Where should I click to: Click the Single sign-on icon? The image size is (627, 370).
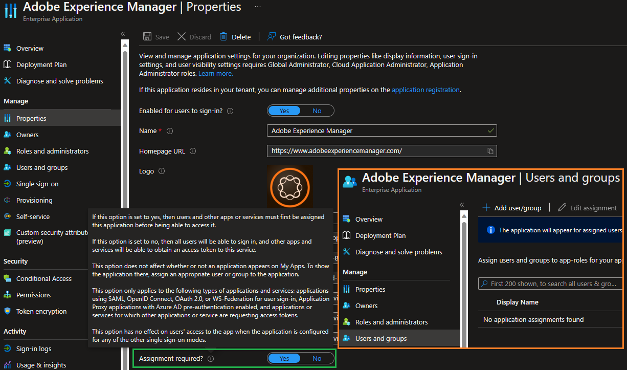[x=7, y=184]
